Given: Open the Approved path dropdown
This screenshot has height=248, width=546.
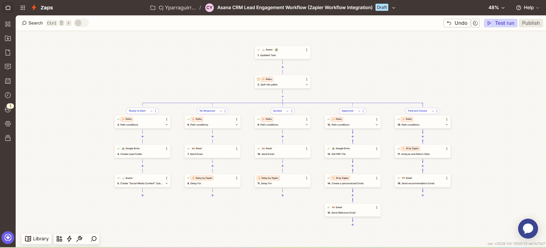Looking at the screenshot, I should pyautogui.click(x=359, y=111).
